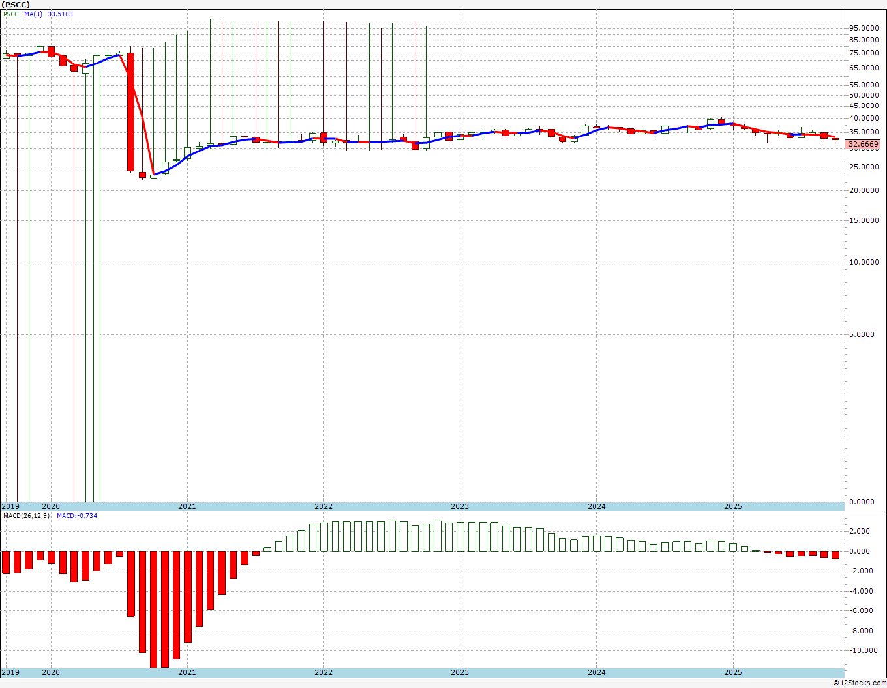The width and height of the screenshot is (887, 688).
Task: Click 2021 on the price chart time axis
Action: coord(187,506)
